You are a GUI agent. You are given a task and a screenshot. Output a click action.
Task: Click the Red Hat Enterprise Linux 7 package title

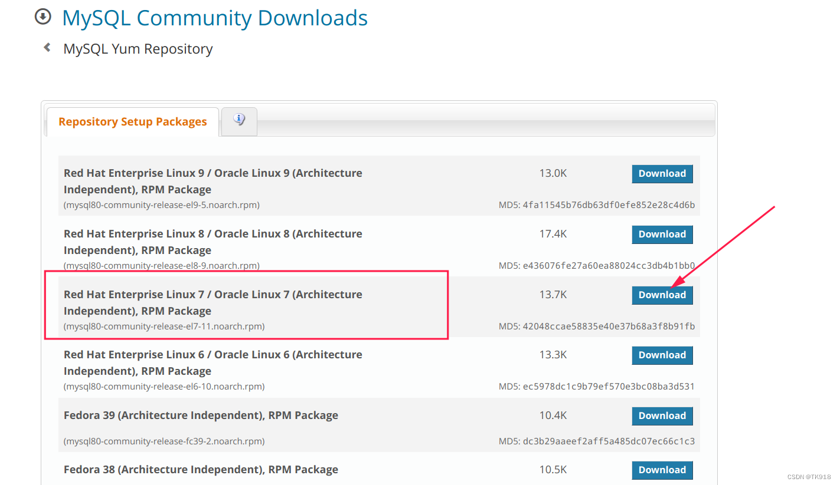213,303
